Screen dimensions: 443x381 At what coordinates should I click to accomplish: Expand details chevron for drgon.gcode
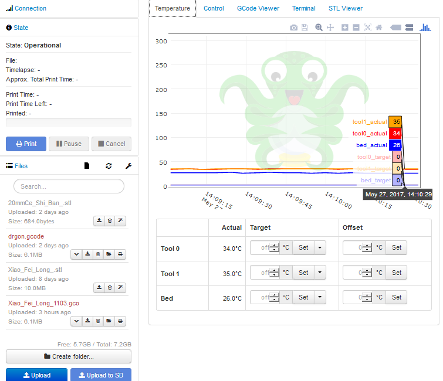(76, 254)
